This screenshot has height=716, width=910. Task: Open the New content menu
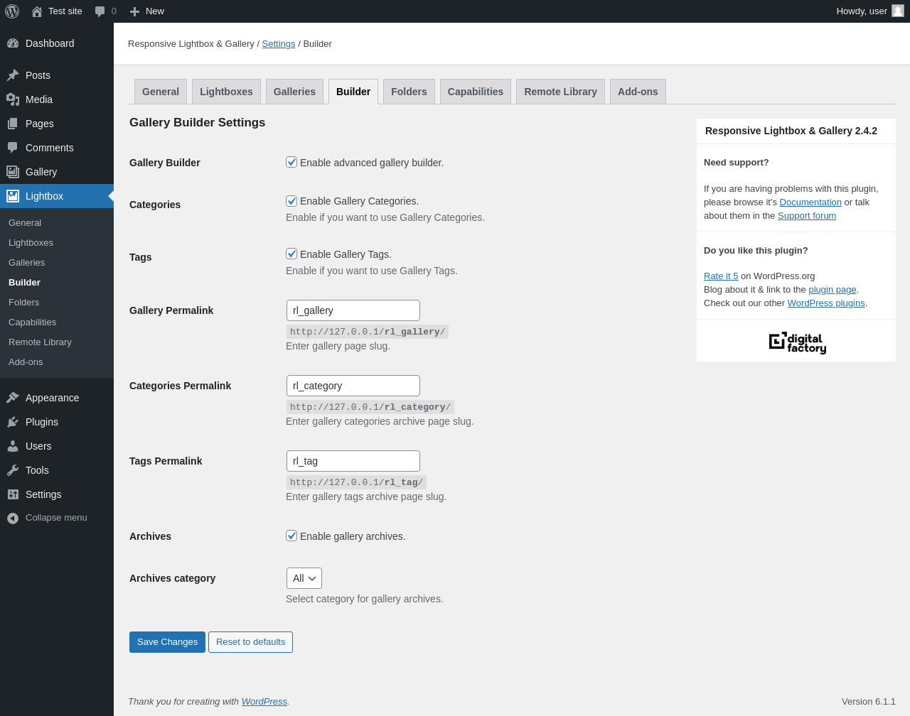tap(147, 11)
